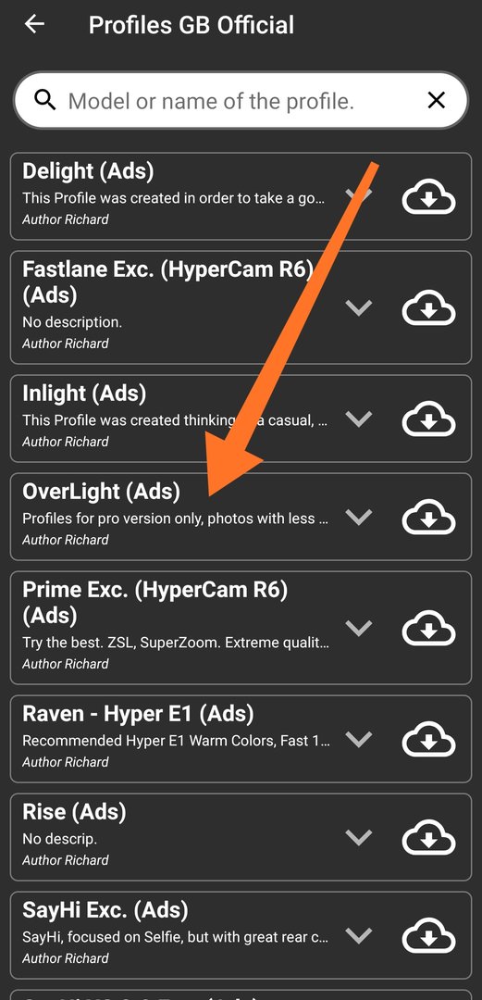Download the Prime Exc. profile
482x1000 pixels.
coord(428,630)
